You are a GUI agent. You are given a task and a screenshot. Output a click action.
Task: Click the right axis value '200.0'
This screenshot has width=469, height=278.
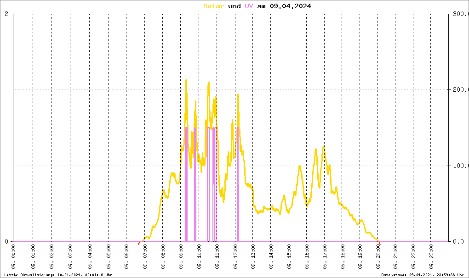click(461, 89)
